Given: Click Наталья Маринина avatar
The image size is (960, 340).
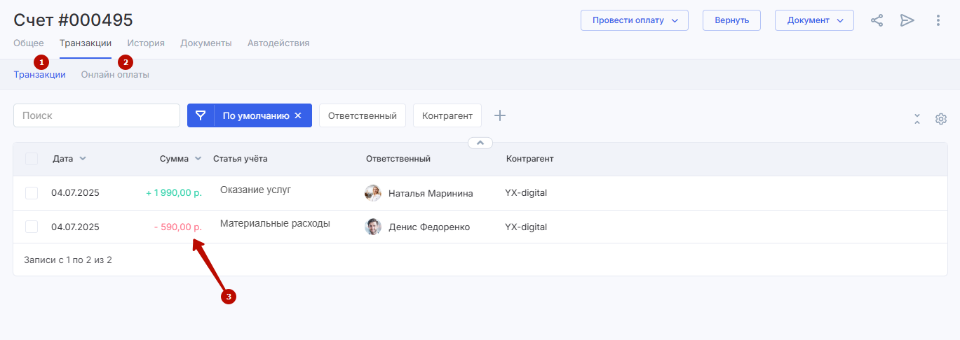Looking at the screenshot, I should [x=373, y=193].
